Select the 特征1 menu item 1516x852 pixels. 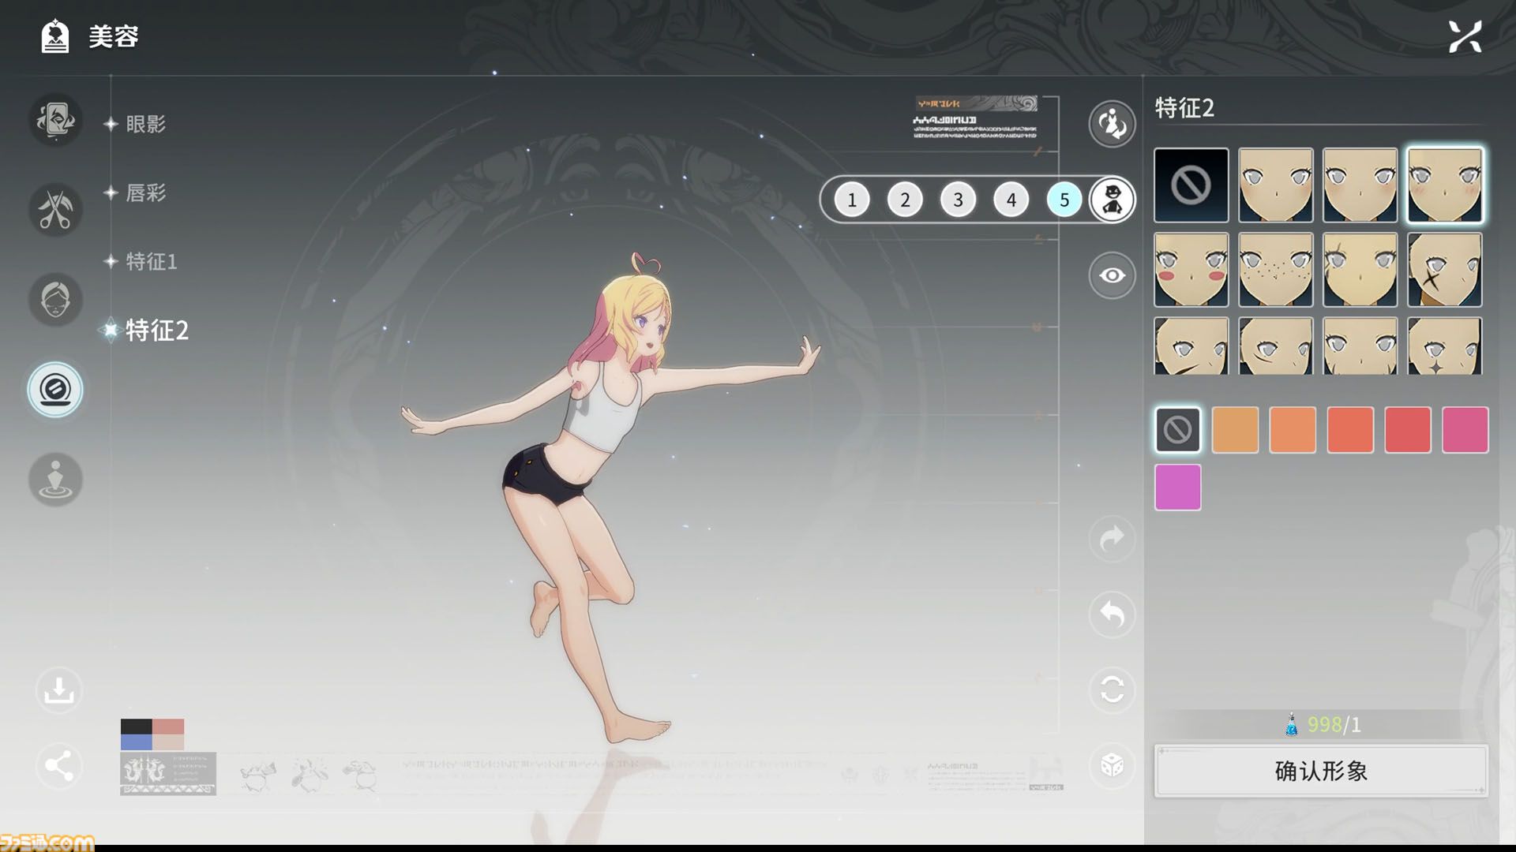pyautogui.click(x=152, y=261)
